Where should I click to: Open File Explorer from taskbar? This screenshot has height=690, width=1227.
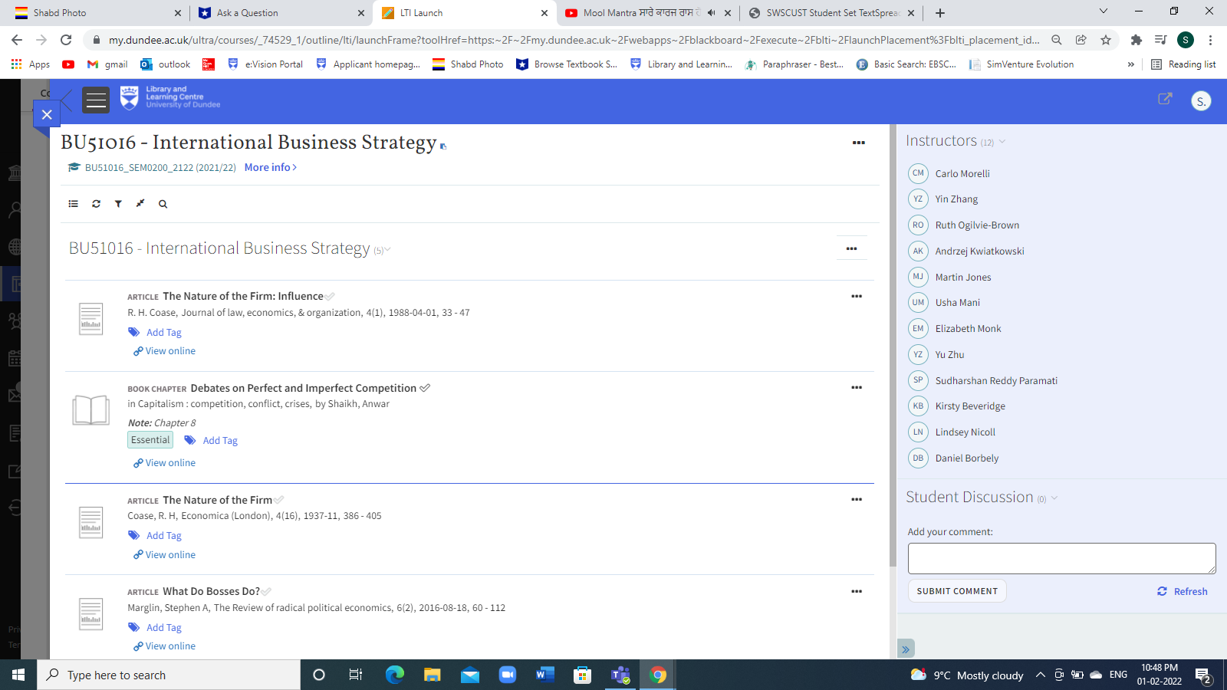point(433,675)
